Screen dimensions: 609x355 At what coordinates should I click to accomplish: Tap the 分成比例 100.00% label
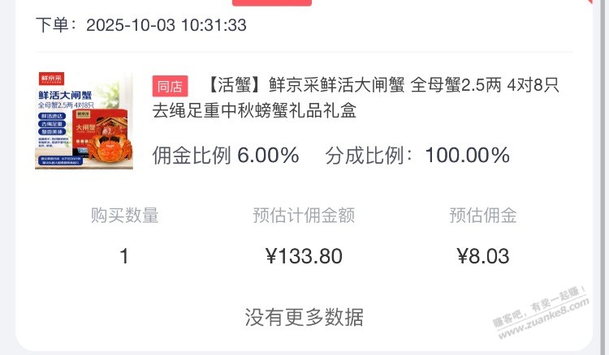pos(417,155)
